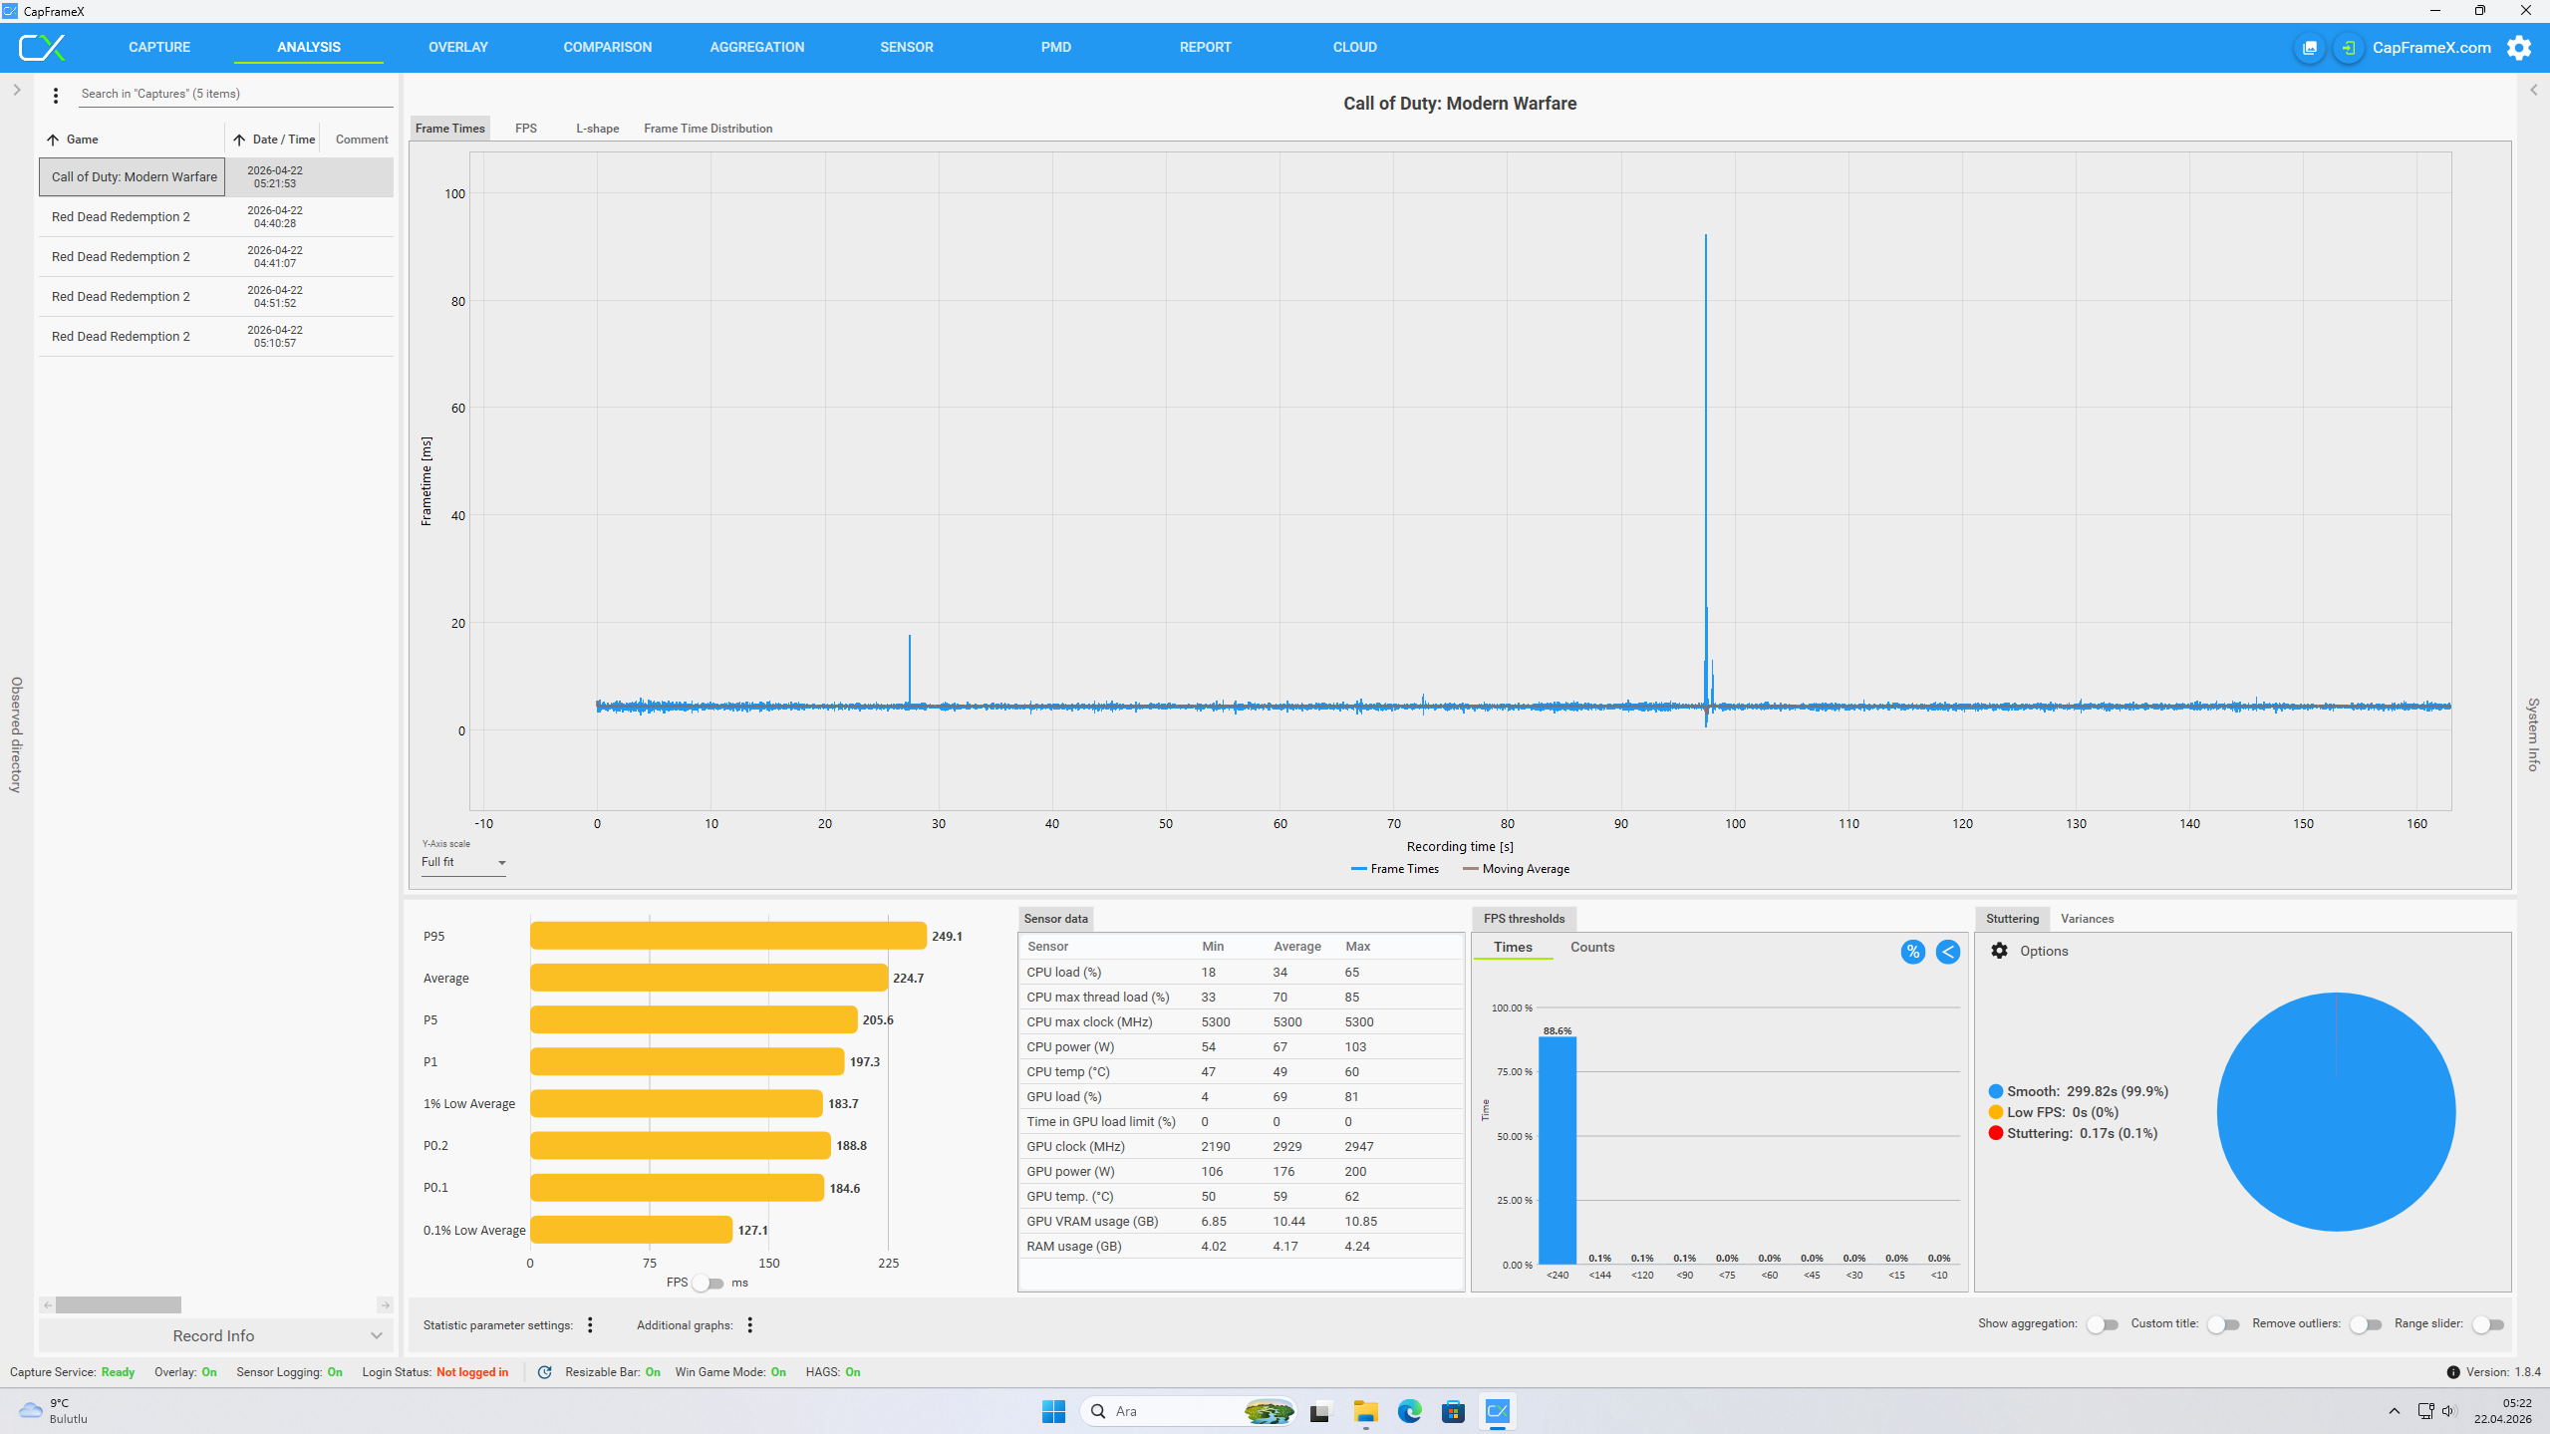The image size is (2550, 1434).
Task: Enable the Range slider switch
Action: [x=2487, y=1324]
